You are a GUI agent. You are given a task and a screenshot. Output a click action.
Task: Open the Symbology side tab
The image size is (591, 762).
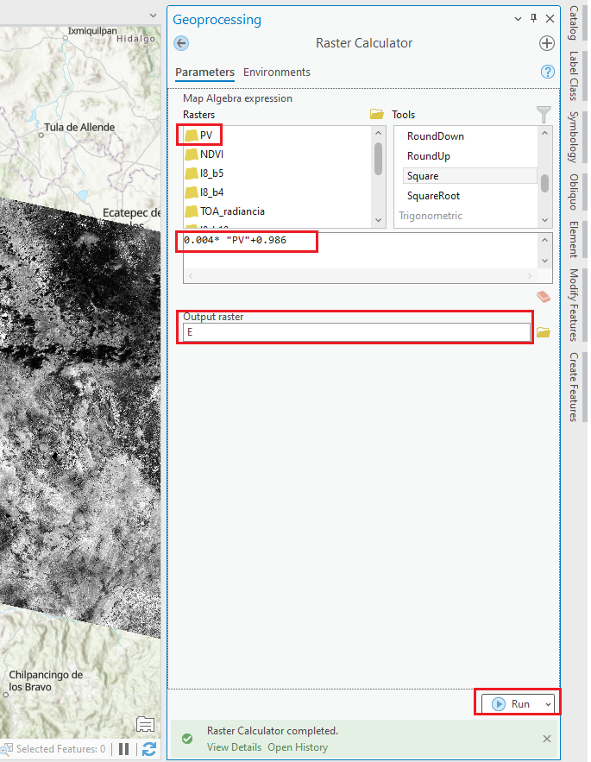573,136
